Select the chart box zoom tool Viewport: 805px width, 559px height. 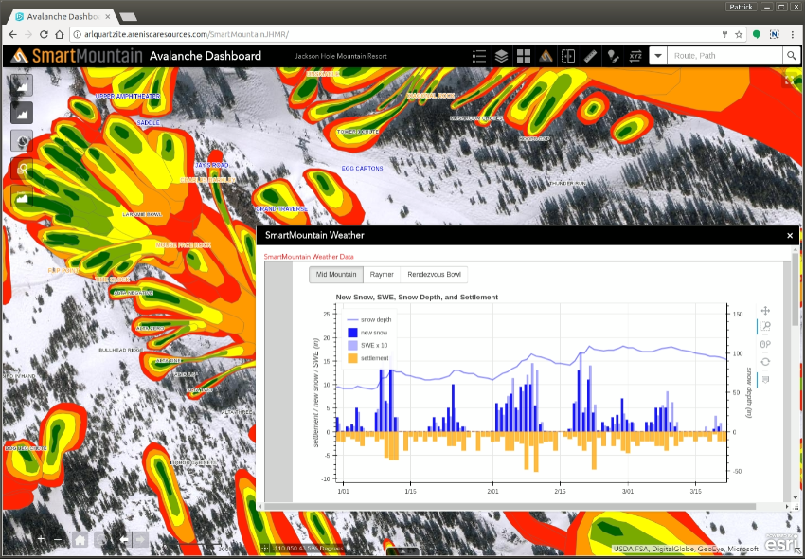(765, 326)
